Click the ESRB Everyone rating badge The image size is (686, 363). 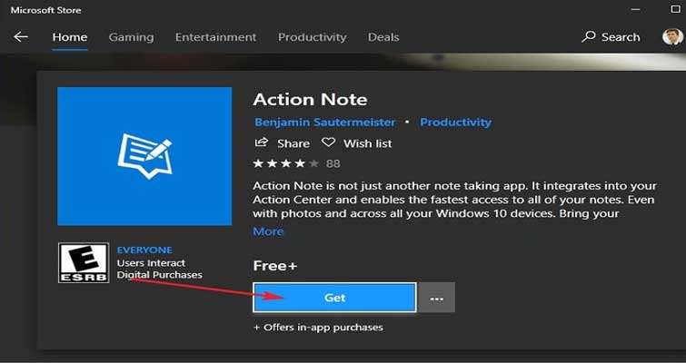click(83, 263)
